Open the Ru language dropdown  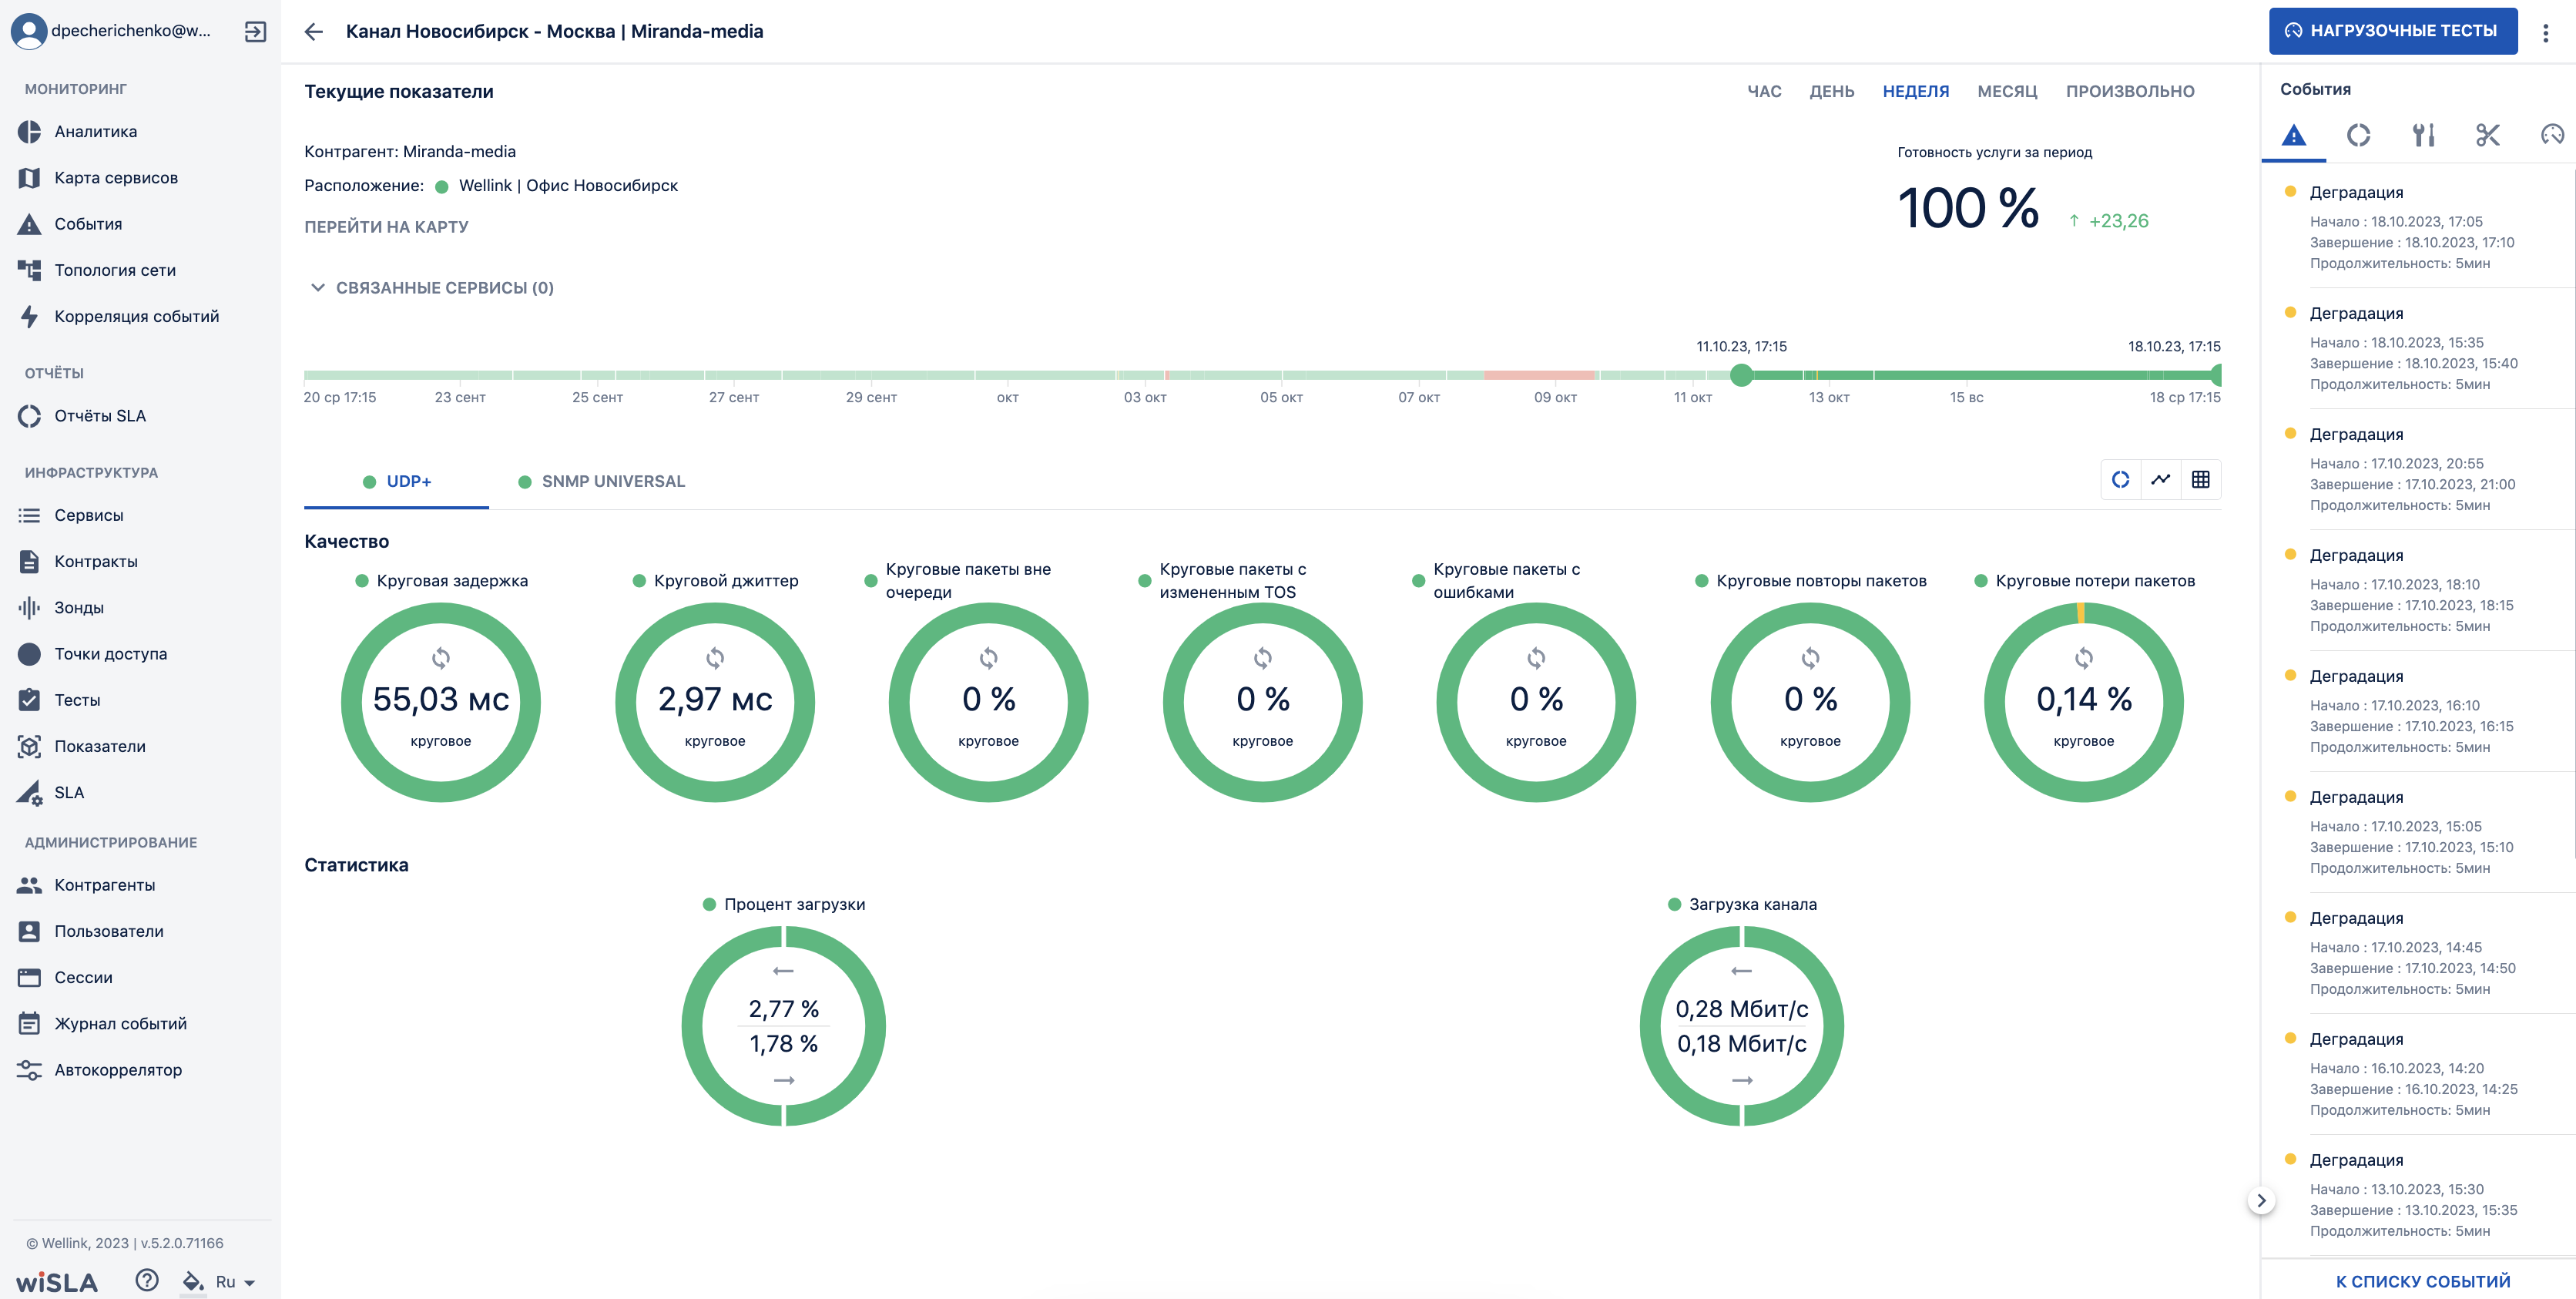pyautogui.click(x=235, y=1282)
